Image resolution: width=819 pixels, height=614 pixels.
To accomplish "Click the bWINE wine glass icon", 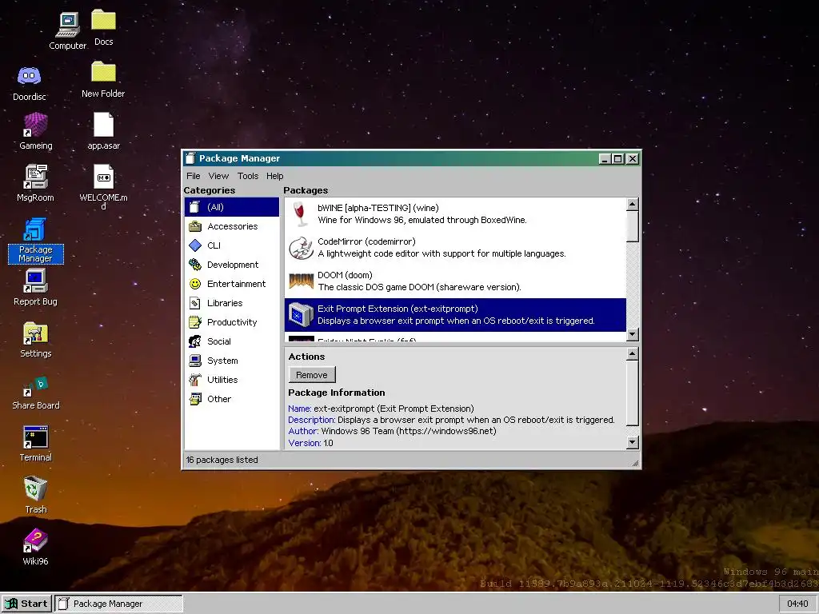I will (x=300, y=214).
